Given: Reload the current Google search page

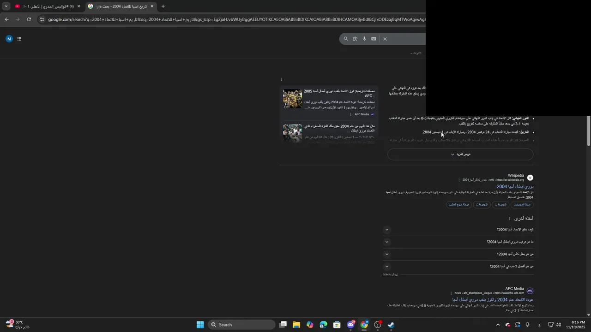Looking at the screenshot, I should click(x=29, y=19).
